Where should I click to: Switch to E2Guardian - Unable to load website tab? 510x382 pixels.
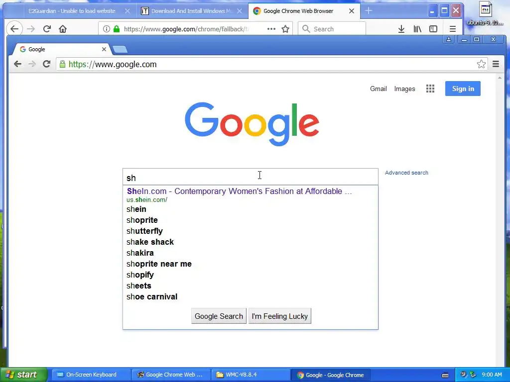coord(72,11)
